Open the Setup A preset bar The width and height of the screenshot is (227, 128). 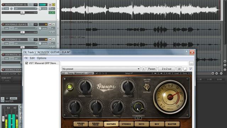click(x=129, y=73)
